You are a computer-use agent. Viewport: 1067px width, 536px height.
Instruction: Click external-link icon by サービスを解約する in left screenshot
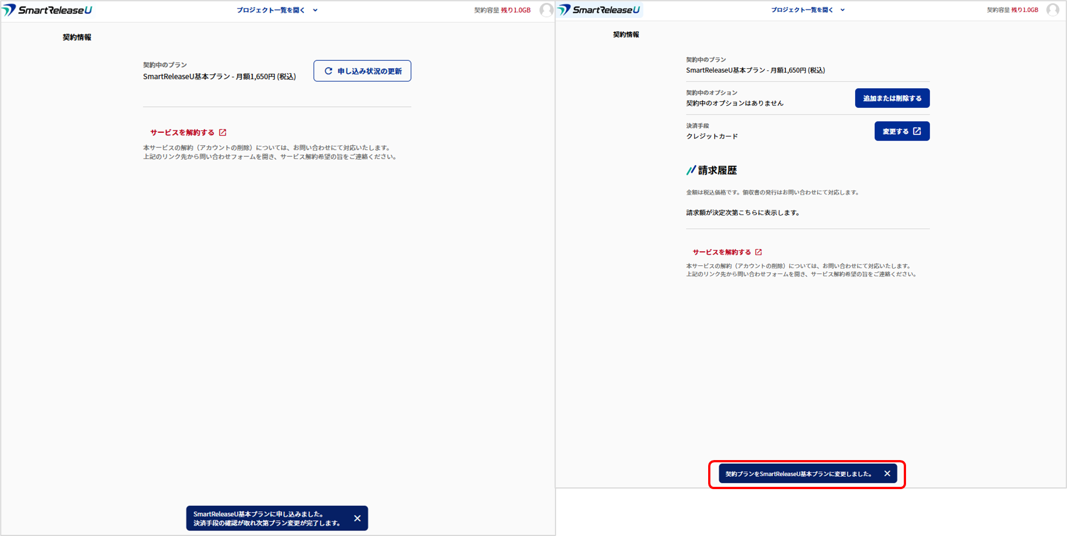(222, 132)
